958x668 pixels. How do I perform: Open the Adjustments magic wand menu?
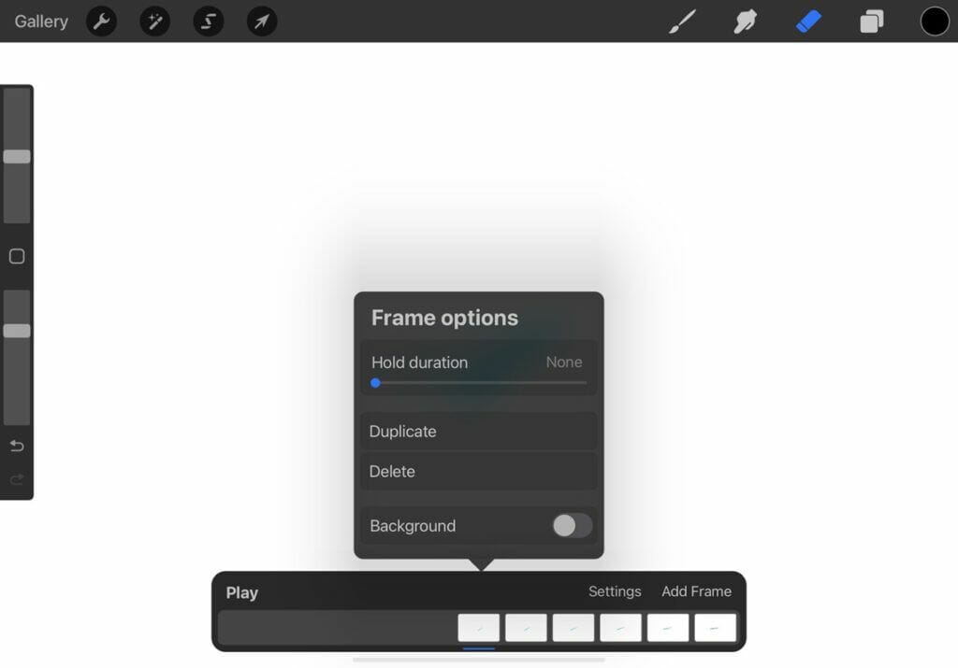coord(155,21)
